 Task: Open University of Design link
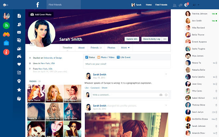tap(53, 58)
